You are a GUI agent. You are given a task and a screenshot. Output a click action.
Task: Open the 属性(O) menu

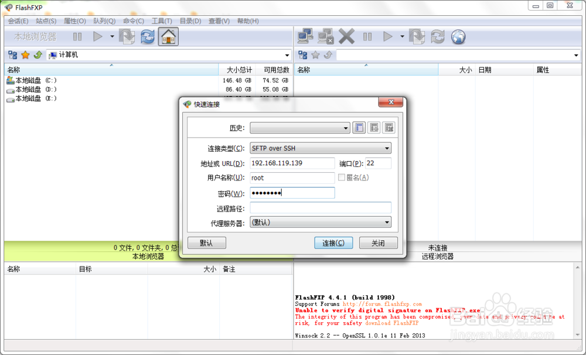click(75, 21)
